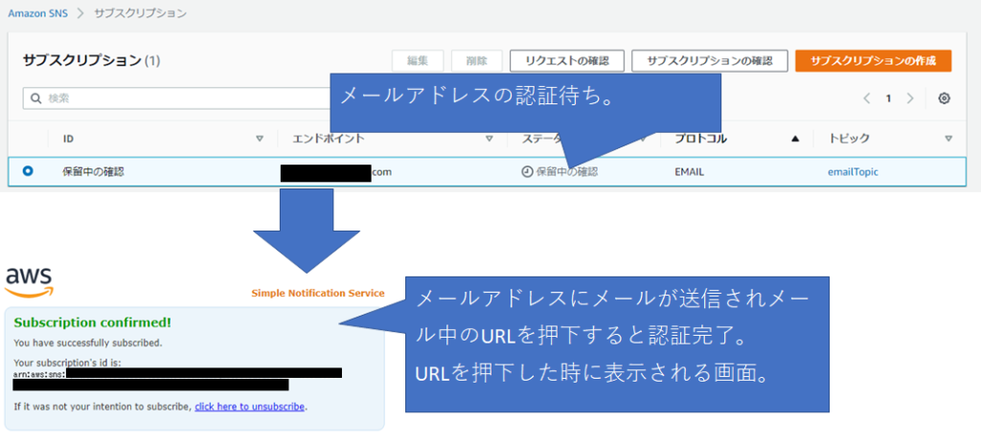
Task: Click the リクエストの確認 button
Action: (567, 61)
